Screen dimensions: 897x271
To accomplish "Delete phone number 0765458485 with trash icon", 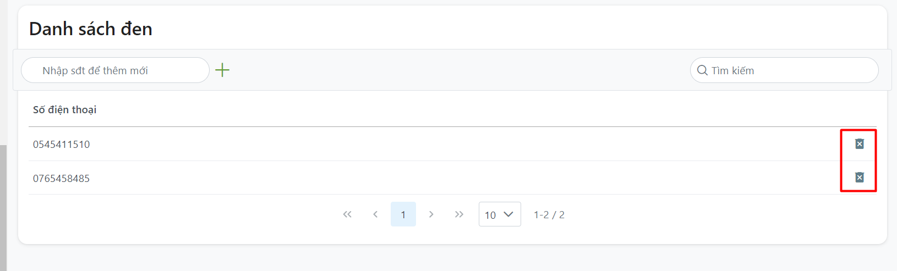I will point(859,178).
